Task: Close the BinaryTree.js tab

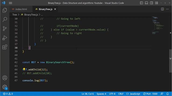Action: tap(55, 9)
